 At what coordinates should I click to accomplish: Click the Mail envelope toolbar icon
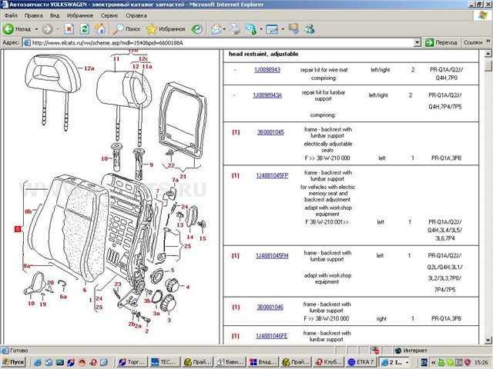(x=216, y=29)
